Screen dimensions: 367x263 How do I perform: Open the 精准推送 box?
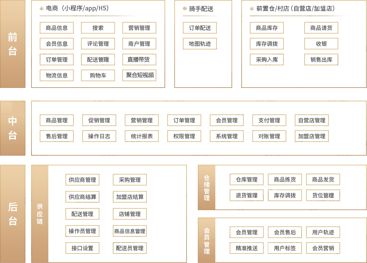(x=247, y=248)
